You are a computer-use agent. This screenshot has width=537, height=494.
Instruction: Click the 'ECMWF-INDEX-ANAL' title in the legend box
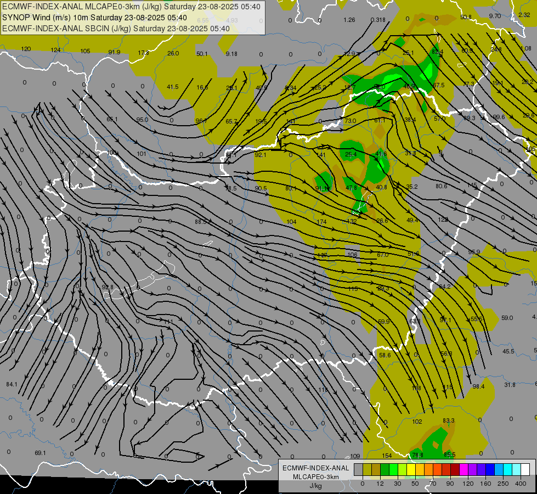pos(315,468)
